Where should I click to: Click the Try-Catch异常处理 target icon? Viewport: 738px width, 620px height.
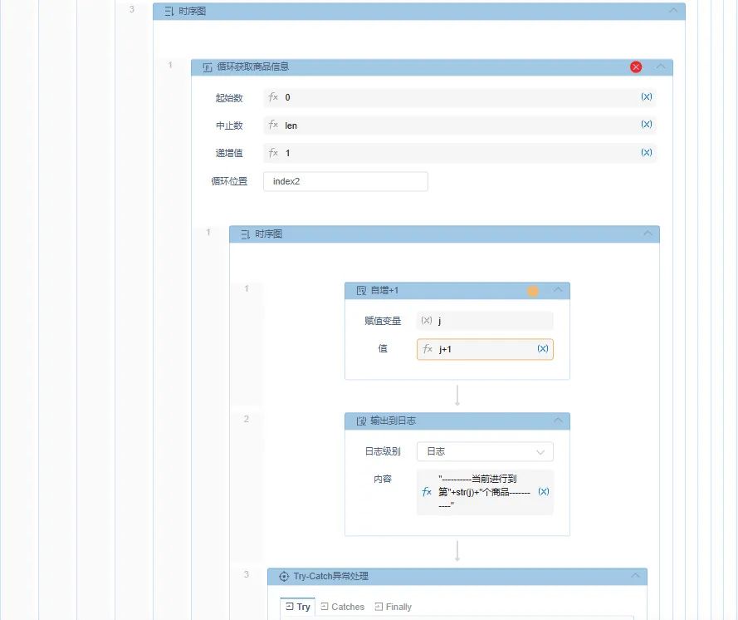283,576
